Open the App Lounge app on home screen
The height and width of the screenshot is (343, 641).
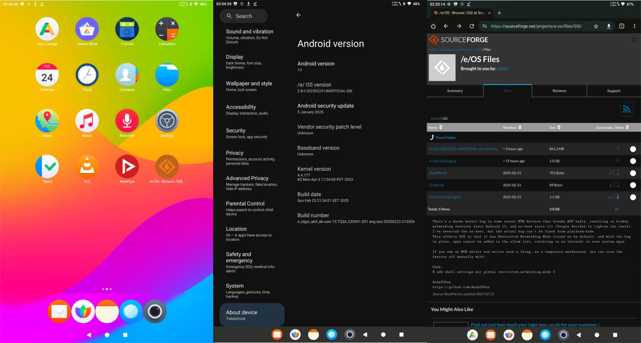tap(47, 29)
